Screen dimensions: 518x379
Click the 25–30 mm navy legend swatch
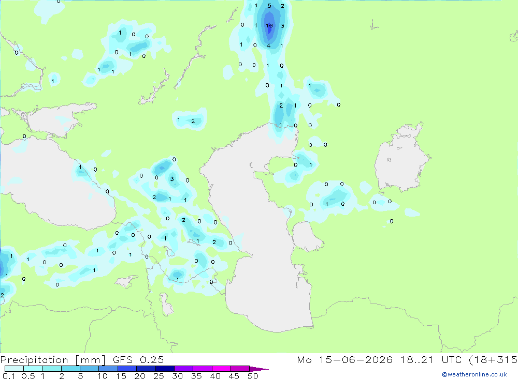click(x=165, y=369)
